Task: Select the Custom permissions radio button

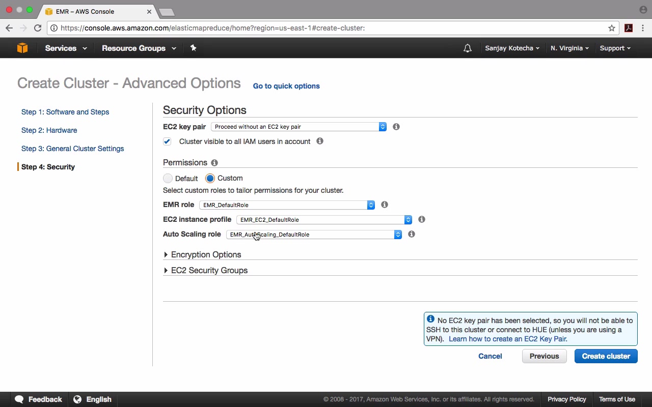Action: pos(210,179)
